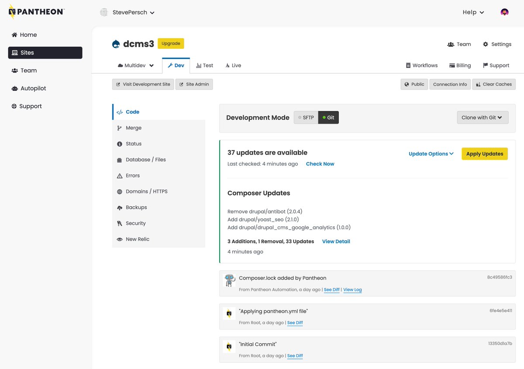Viewport: 524px width, 369px height.
Task: Open the site Team link at top right
Action: 459,44
